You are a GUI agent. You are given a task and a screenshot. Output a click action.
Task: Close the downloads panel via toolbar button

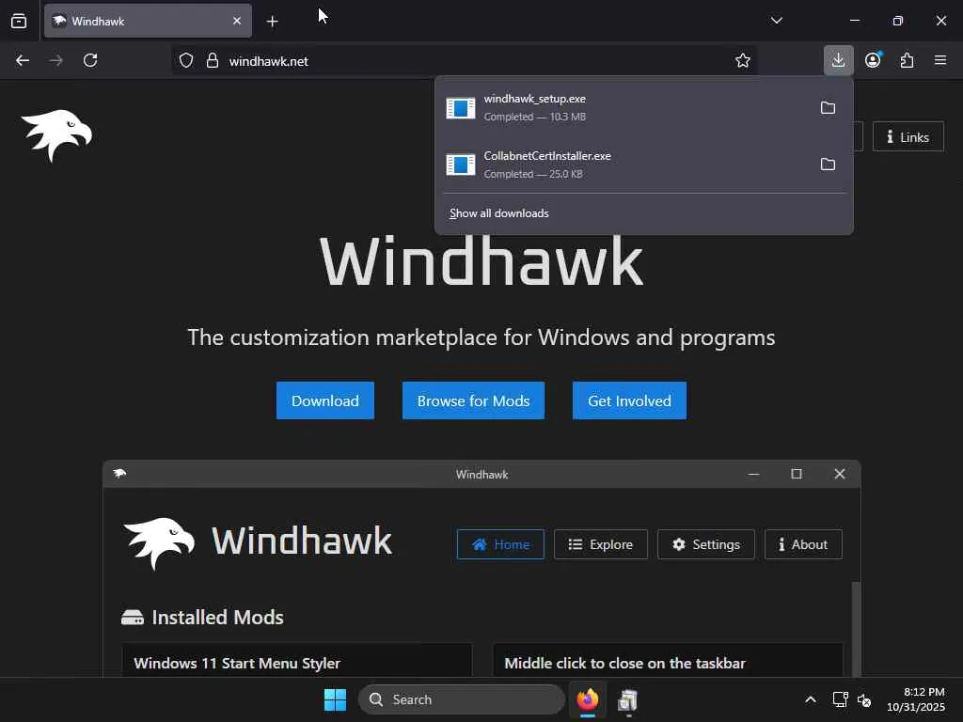coord(838,60)
